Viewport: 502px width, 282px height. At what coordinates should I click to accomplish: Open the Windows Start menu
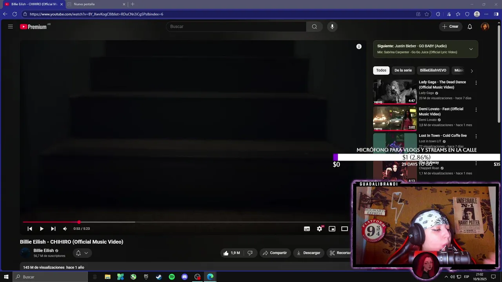pos(6,277)
